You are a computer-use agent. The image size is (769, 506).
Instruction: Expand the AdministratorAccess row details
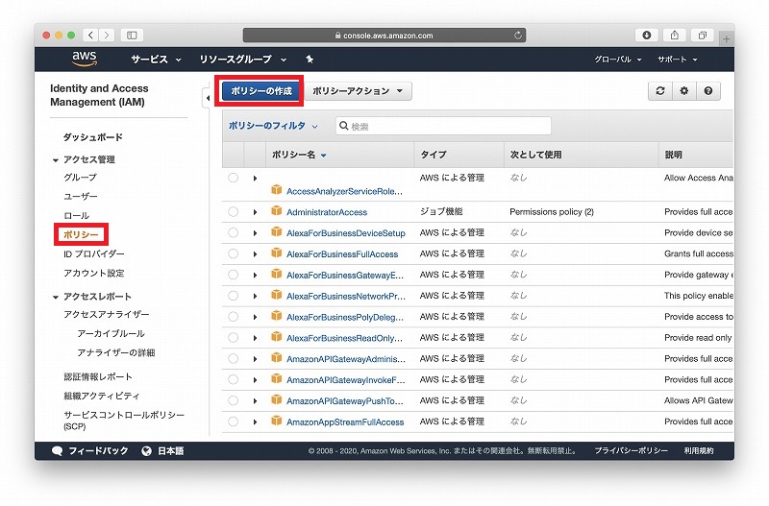[255, 212]
